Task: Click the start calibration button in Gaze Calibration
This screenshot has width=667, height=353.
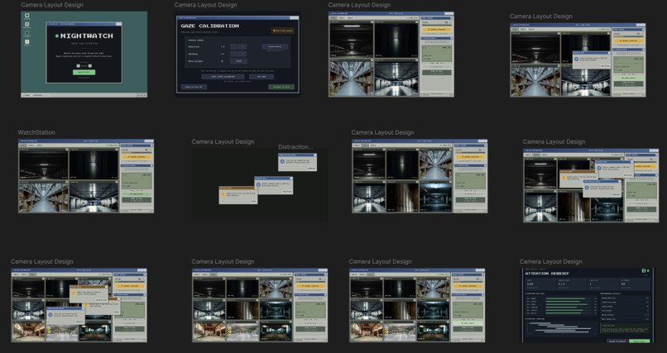Action: 223,77
